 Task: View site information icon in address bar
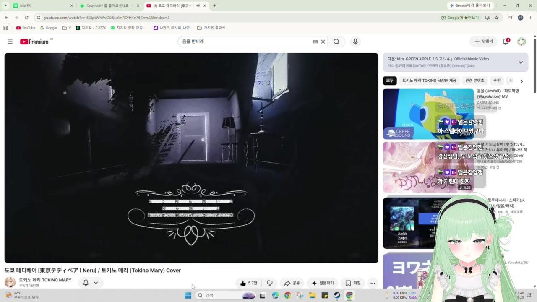tap(38, 18)
